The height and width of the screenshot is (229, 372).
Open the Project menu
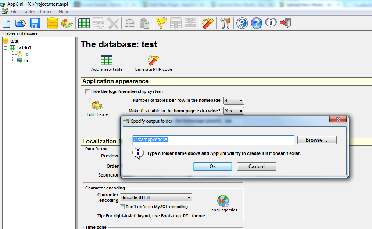coord(47,12)
